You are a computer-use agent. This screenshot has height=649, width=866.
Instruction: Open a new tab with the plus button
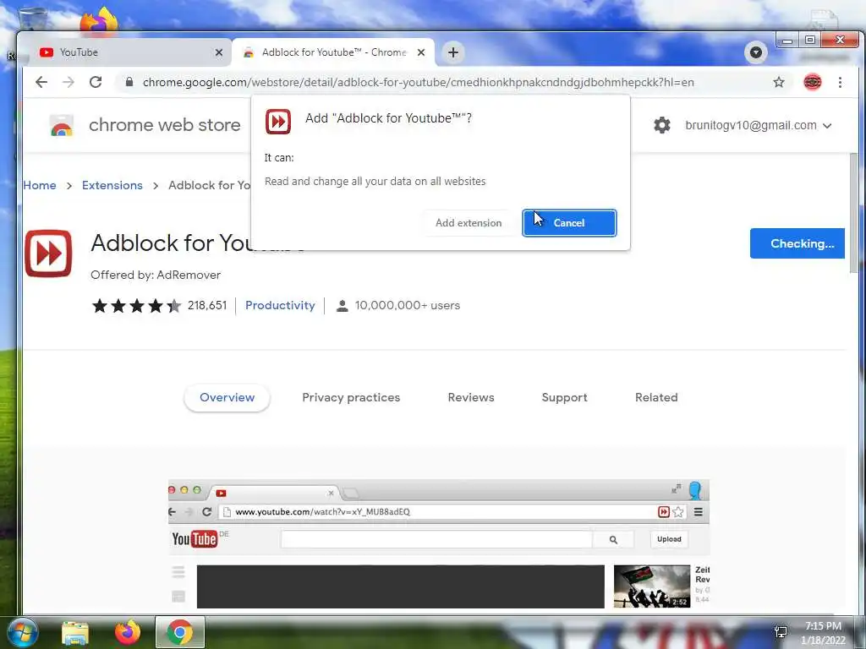click(453, 52)
